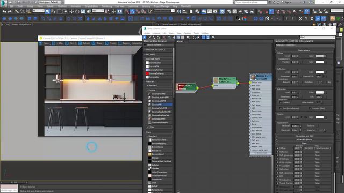Click the Mirror tool in main toolbar

pos(179,11)
